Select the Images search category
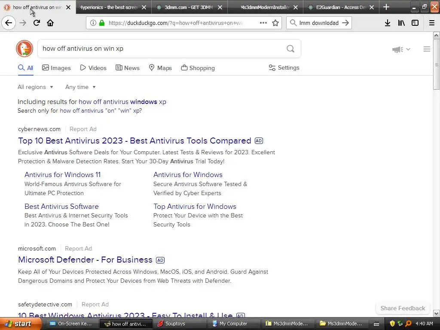 (x=56, y=68)
